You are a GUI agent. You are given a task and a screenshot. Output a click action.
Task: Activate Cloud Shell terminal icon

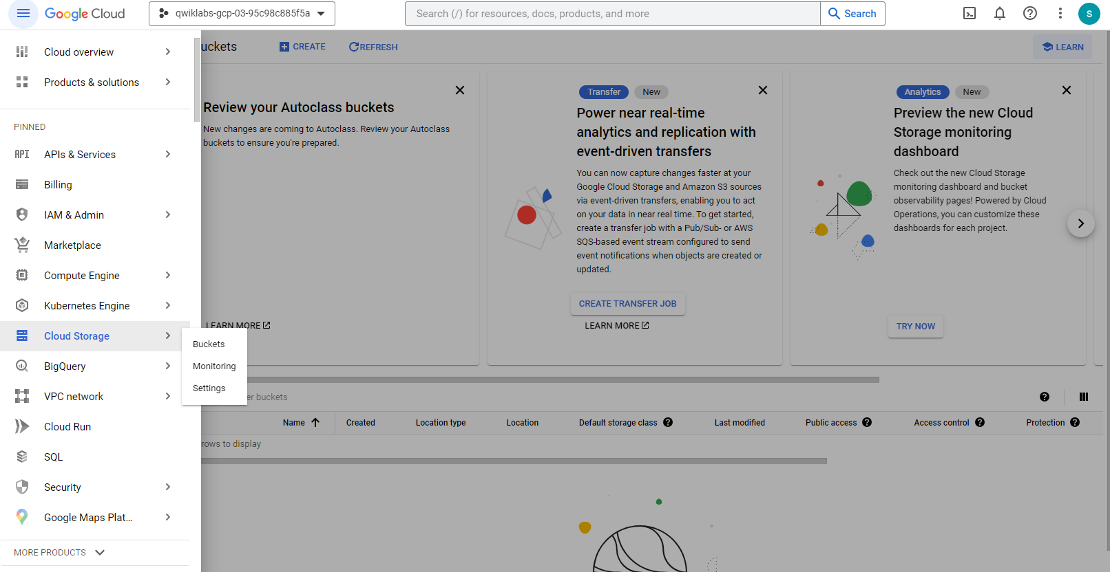tap(970, 14)
